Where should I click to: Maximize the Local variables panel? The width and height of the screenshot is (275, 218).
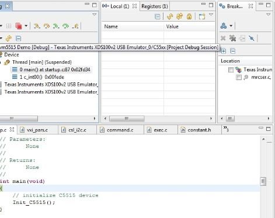pos(211,5)
